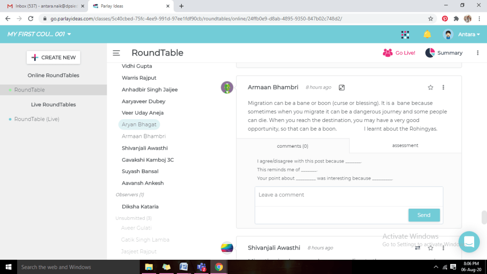Expand Armaan Bhambri's post to fullscreen
The image size is (487, 274).
point(341,88)
